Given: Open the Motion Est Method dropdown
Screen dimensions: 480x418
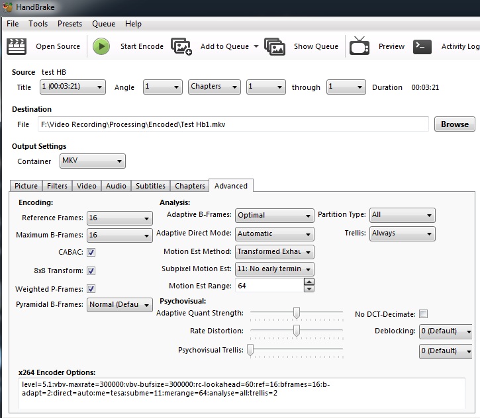Looking at the screenshot, I should [x=275, y=251].
